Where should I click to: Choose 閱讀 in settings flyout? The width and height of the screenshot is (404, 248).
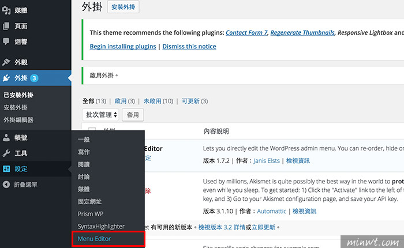(84, 164)
